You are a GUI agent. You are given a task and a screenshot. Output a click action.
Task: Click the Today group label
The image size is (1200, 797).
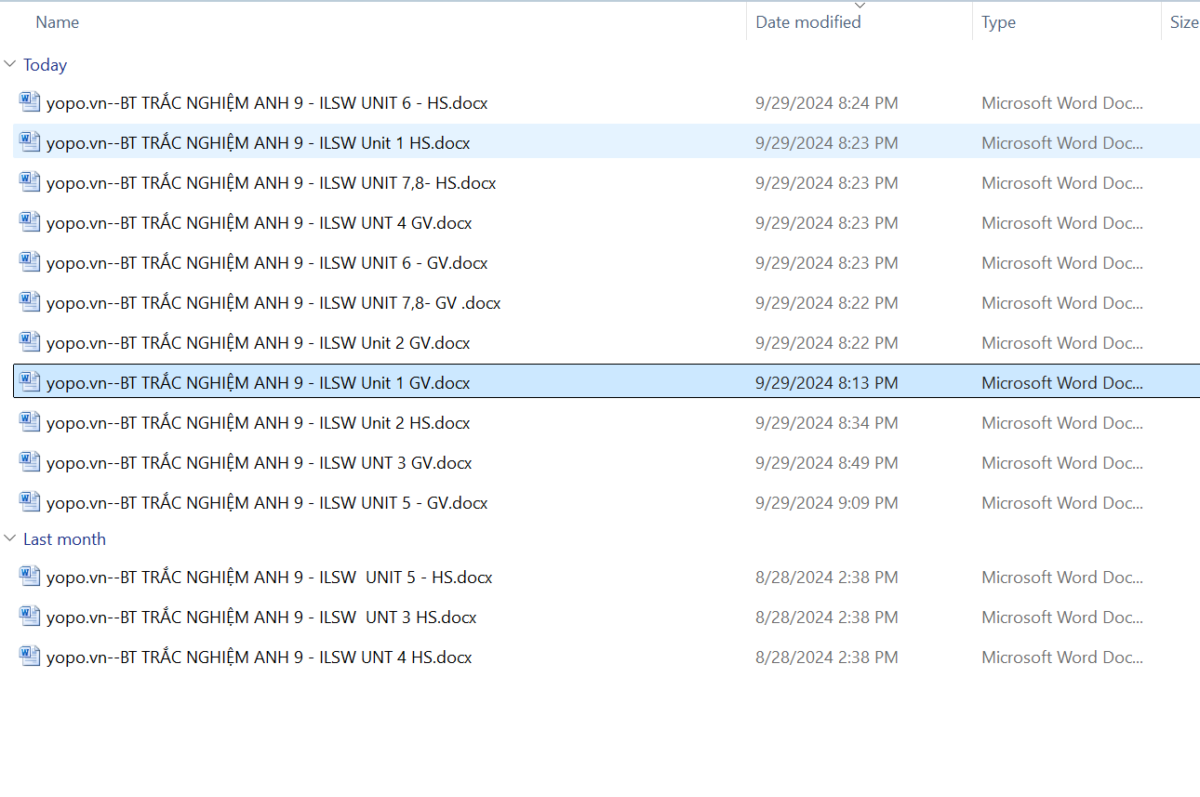tap(45, 65)
